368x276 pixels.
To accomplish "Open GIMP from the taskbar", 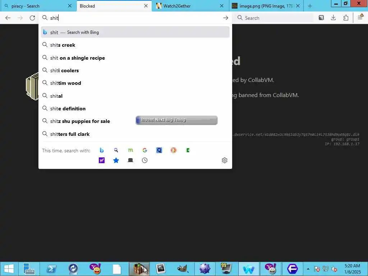I will 183,269.
